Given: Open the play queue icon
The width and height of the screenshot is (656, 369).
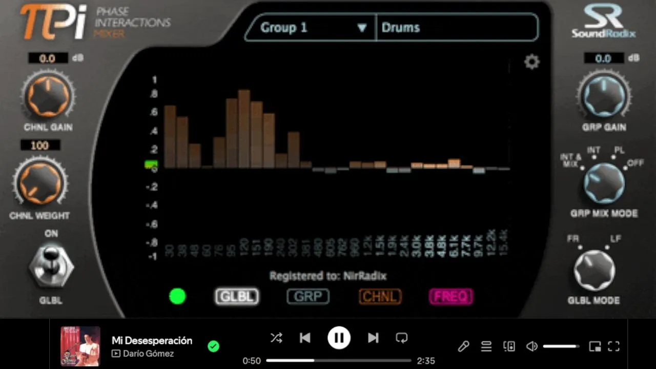Looking at the screenshot, I should [486, 346].
